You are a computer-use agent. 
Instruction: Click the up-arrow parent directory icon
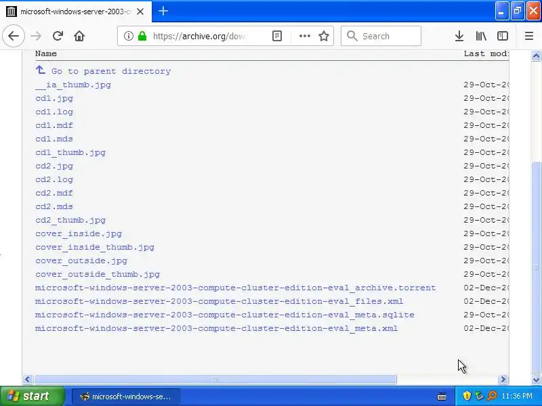[41, 70]
